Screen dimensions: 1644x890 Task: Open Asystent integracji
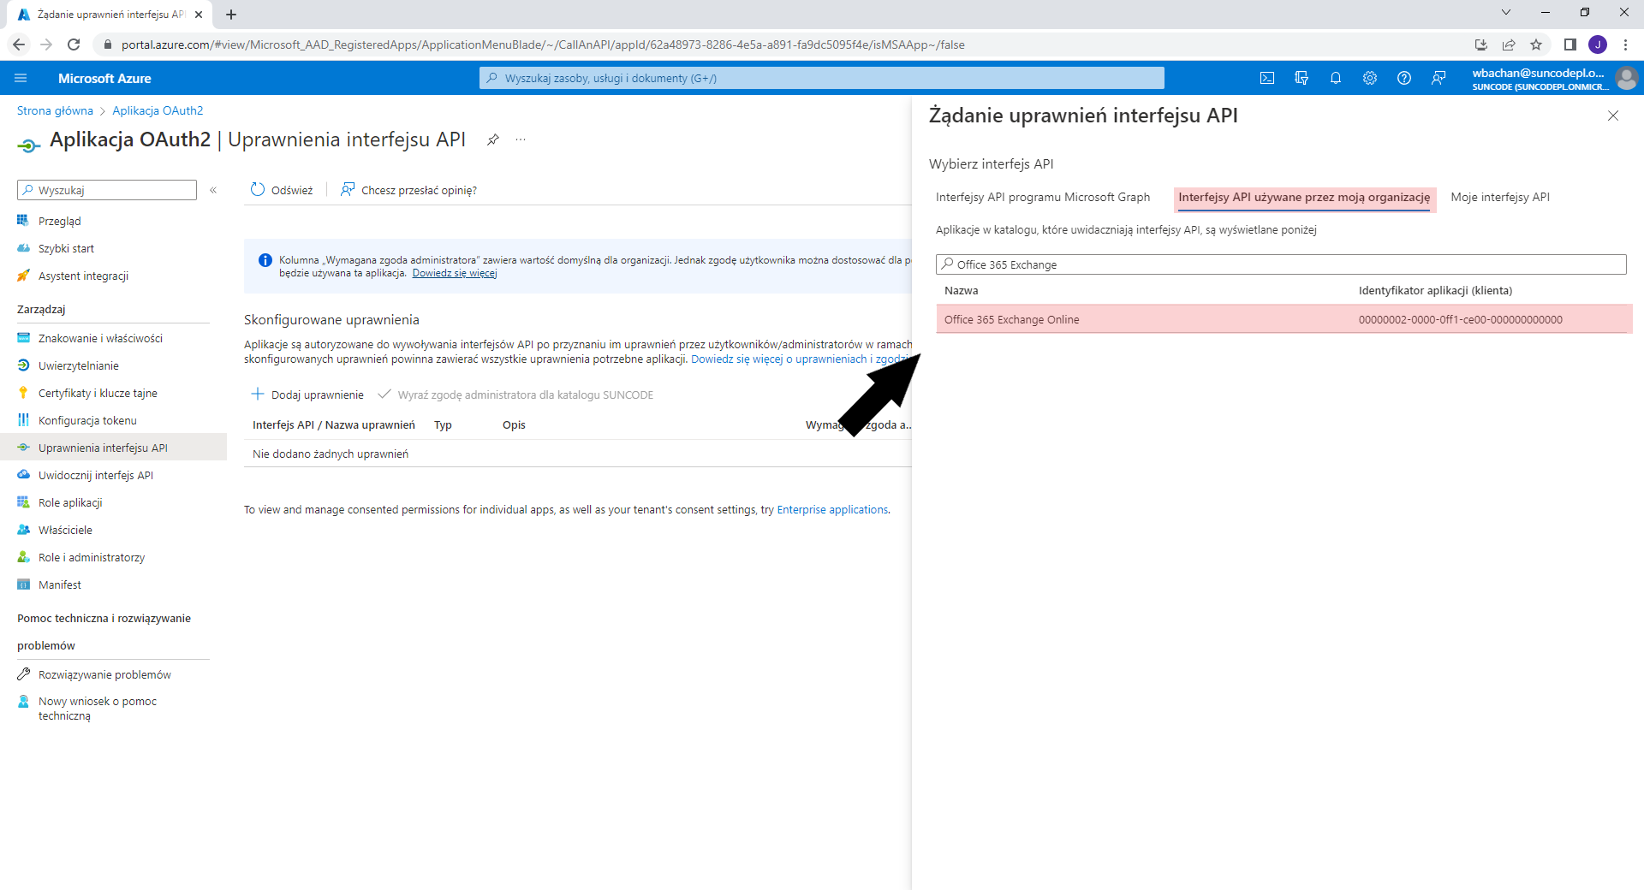pyautogui.click(x=83, y=276)
